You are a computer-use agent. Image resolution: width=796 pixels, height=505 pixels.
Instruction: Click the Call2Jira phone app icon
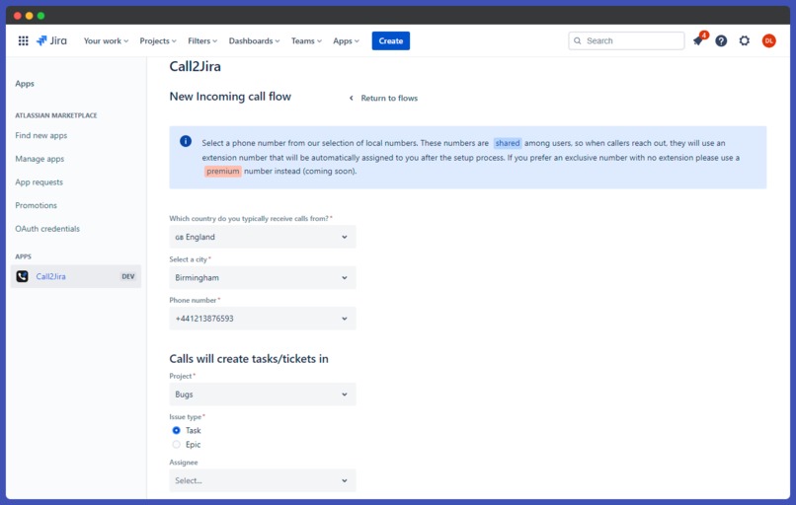(x=22, y=276)
